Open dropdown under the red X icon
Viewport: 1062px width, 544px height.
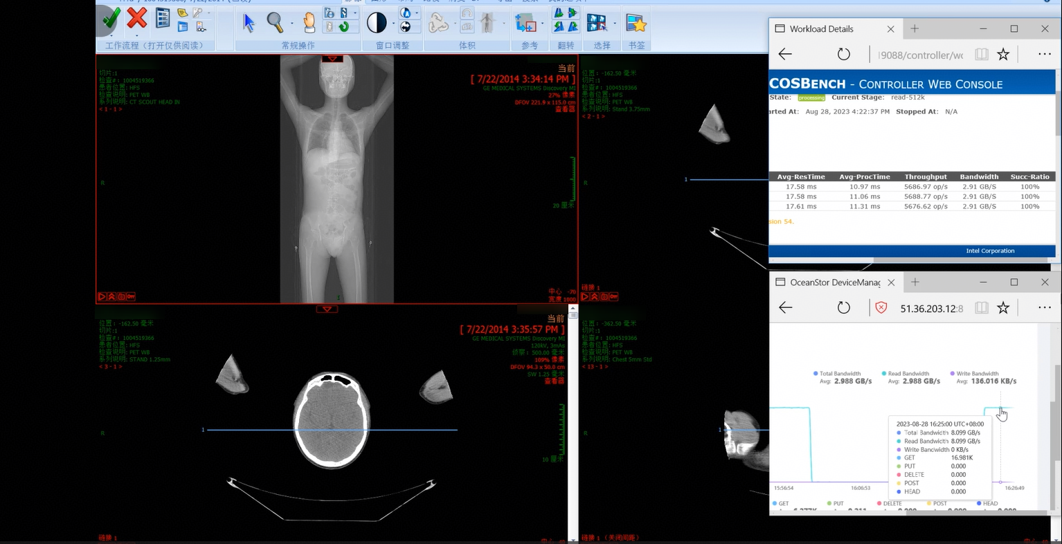tap(137, 35)
